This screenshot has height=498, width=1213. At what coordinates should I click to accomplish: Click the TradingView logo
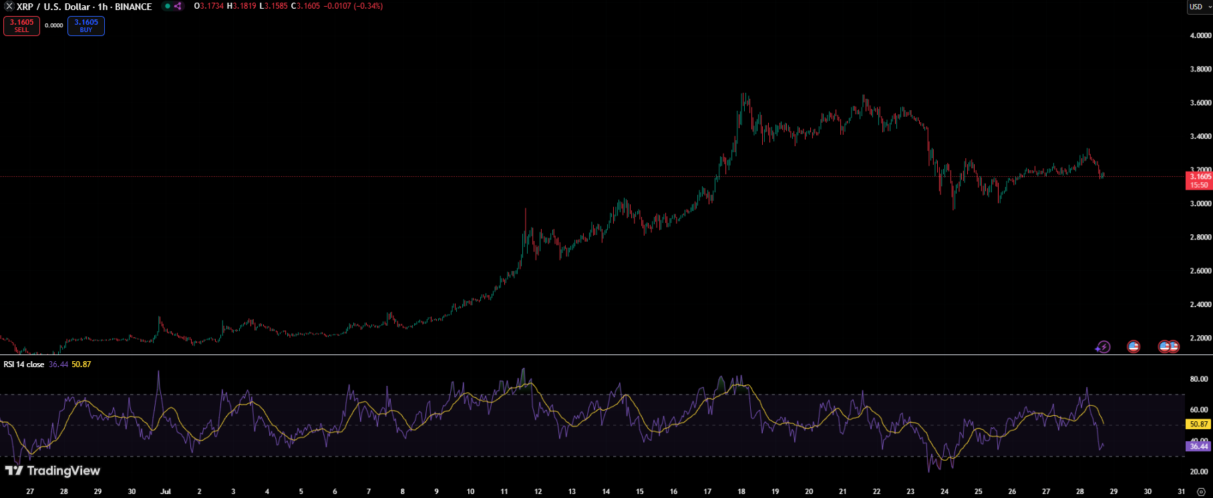pyautogui.click(x=53, y=471)
